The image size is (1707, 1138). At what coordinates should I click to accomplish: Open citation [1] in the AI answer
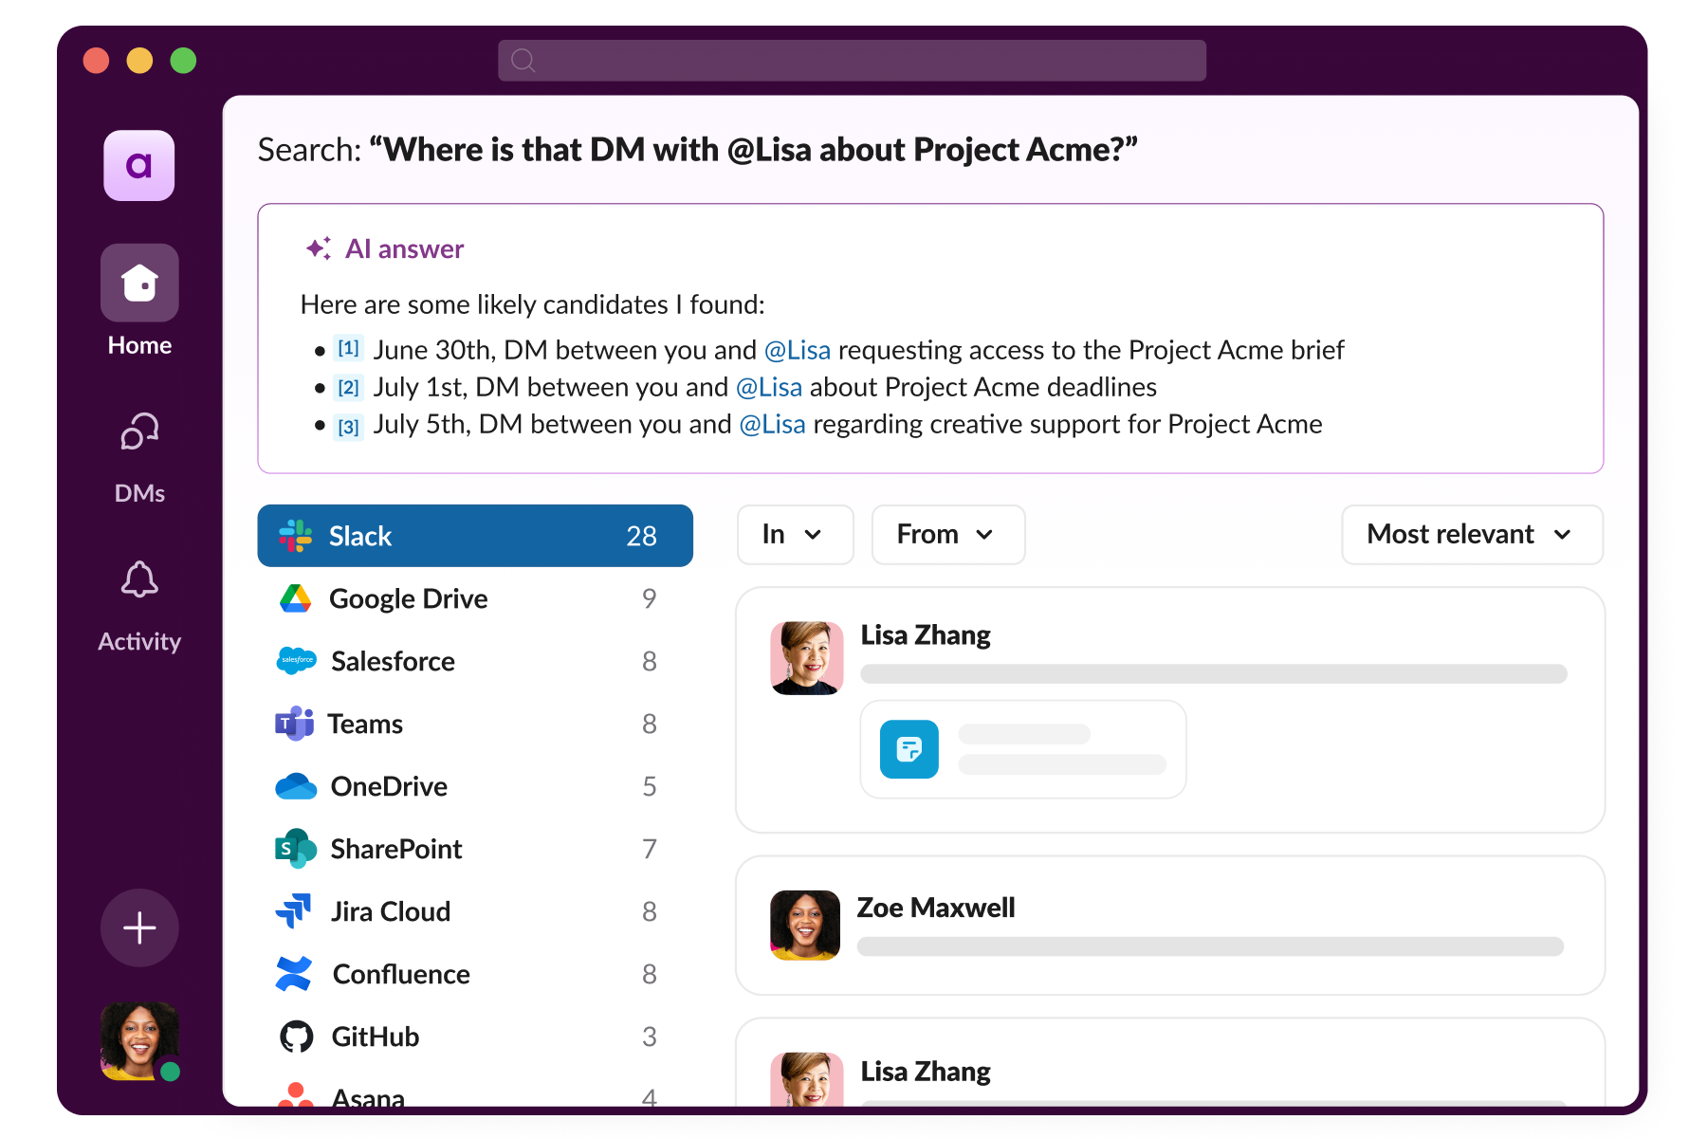coord(349,349)
